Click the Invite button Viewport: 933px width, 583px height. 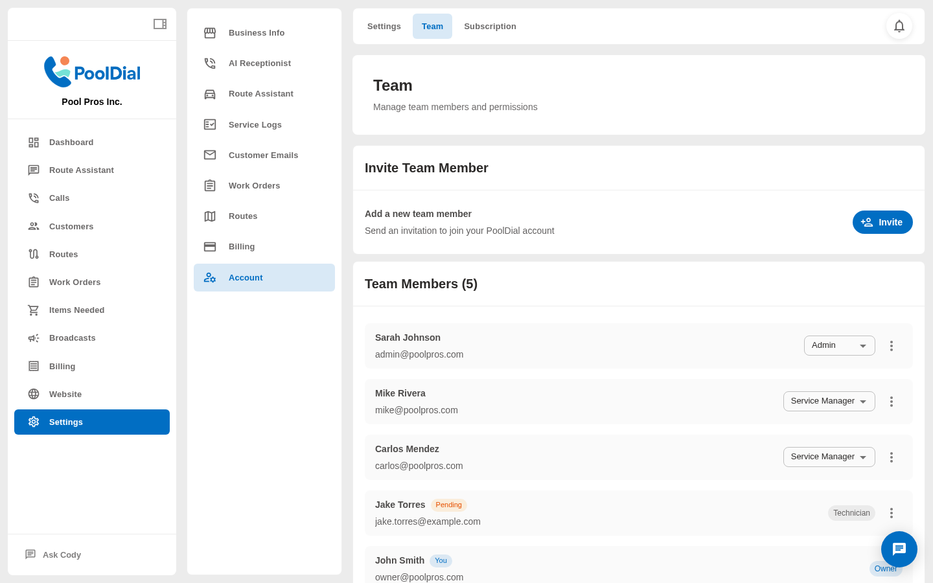click(882, 222)
